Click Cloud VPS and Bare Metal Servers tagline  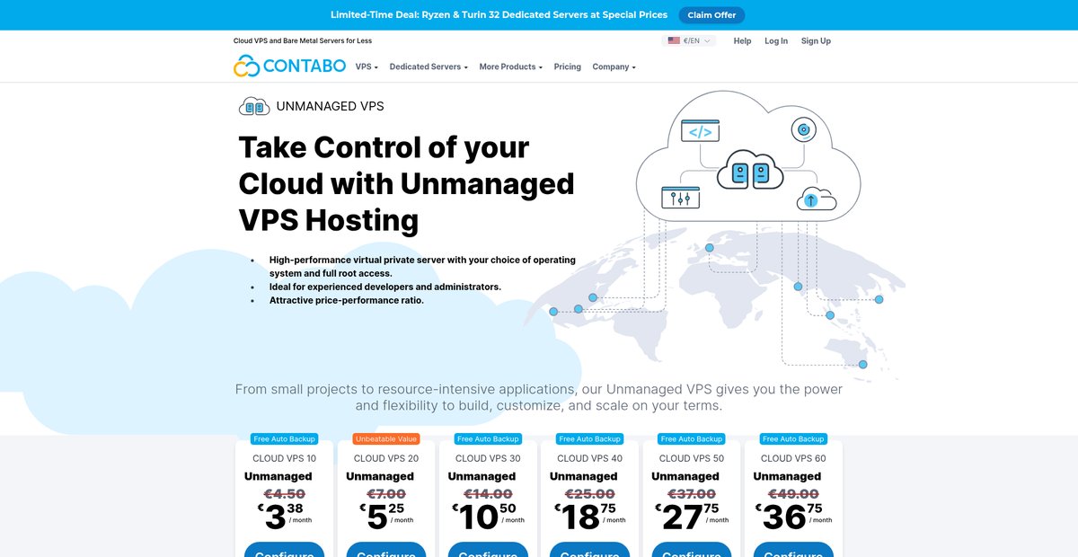click(x=303, y=40)
